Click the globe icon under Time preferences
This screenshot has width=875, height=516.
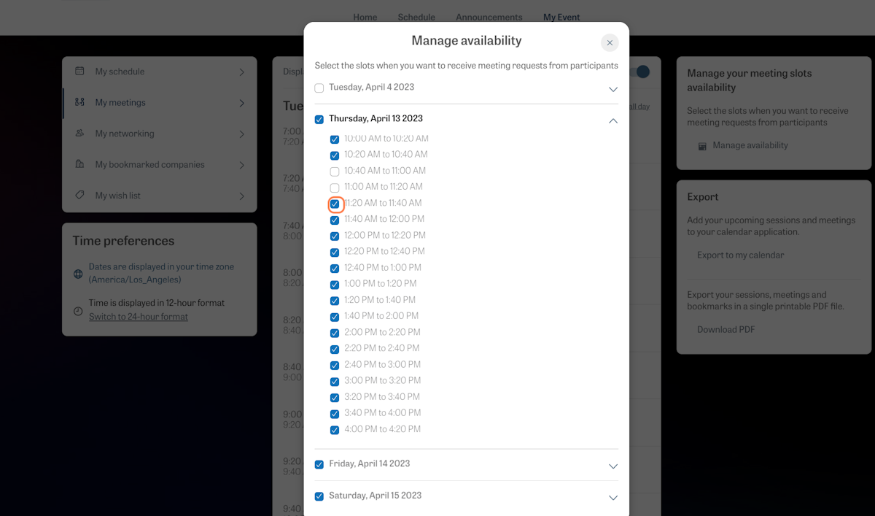(78, 274)
